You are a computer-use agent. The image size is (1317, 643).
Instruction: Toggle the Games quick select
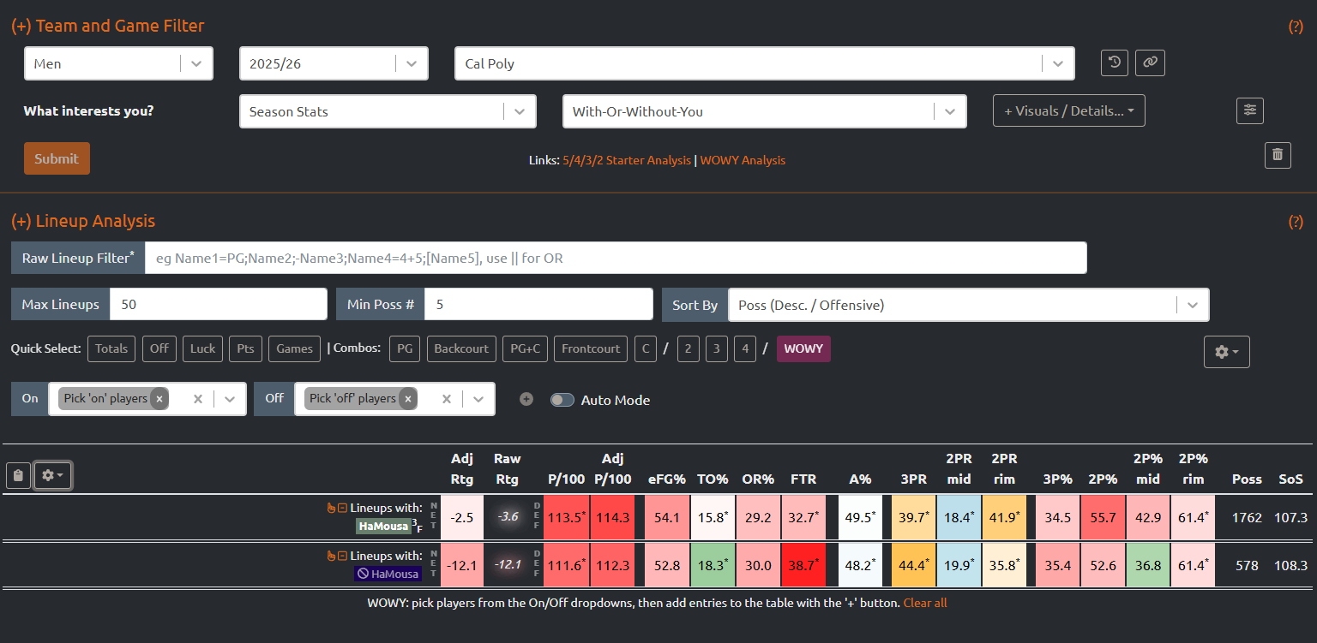(x=295, y=348)
